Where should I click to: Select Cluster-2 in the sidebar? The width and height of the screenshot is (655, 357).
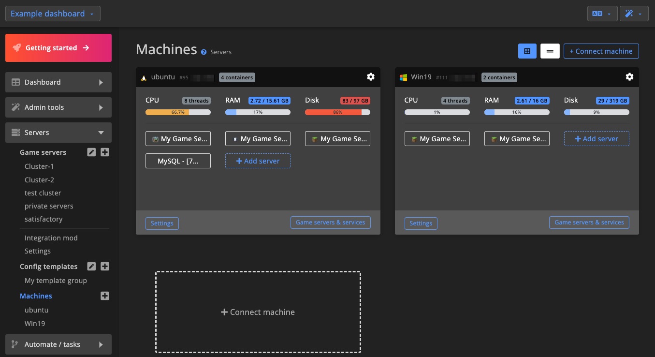click(39, 180)
